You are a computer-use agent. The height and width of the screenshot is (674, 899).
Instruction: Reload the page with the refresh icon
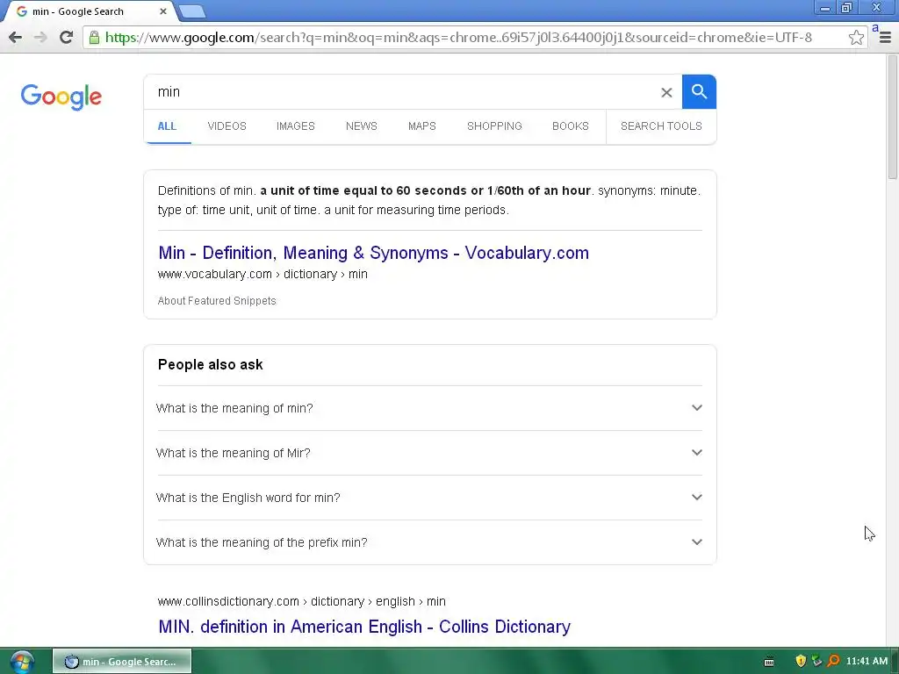tap(67, 37)
